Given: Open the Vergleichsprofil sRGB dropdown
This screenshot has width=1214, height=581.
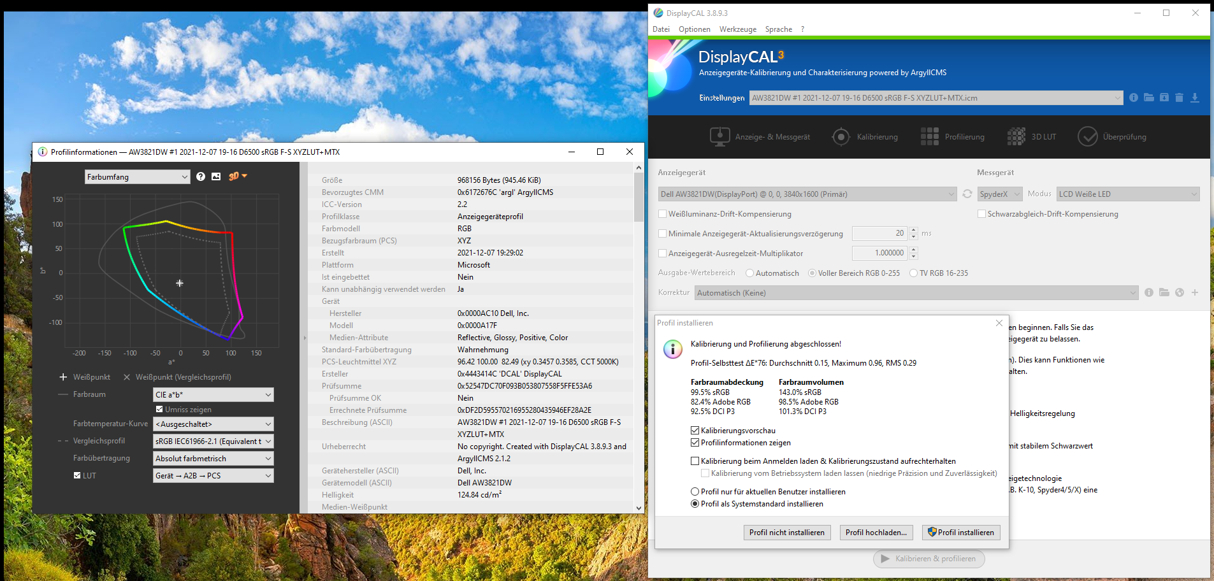Looking at the screenshot, I should 213,441.
